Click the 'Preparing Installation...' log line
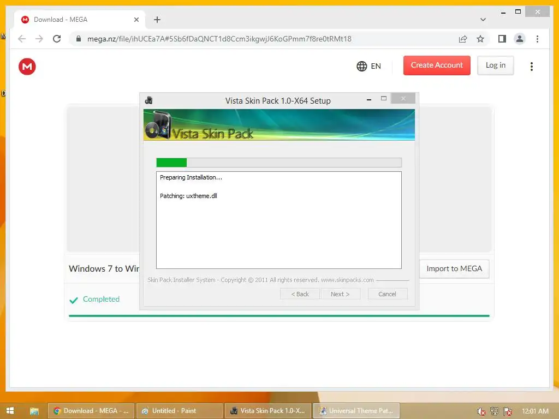 191,177
